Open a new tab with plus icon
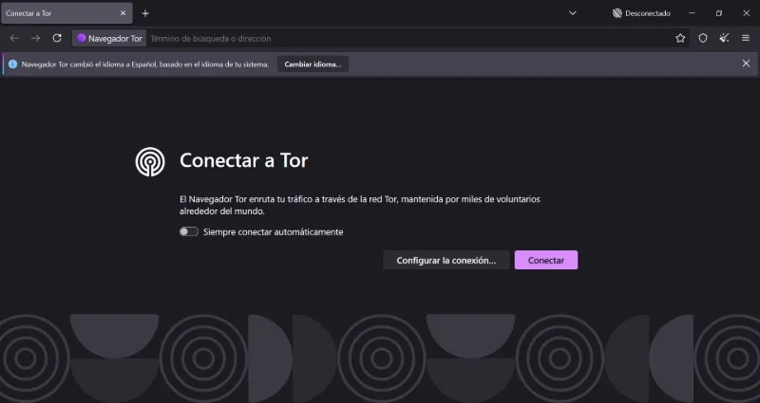 tap(145, 13)
